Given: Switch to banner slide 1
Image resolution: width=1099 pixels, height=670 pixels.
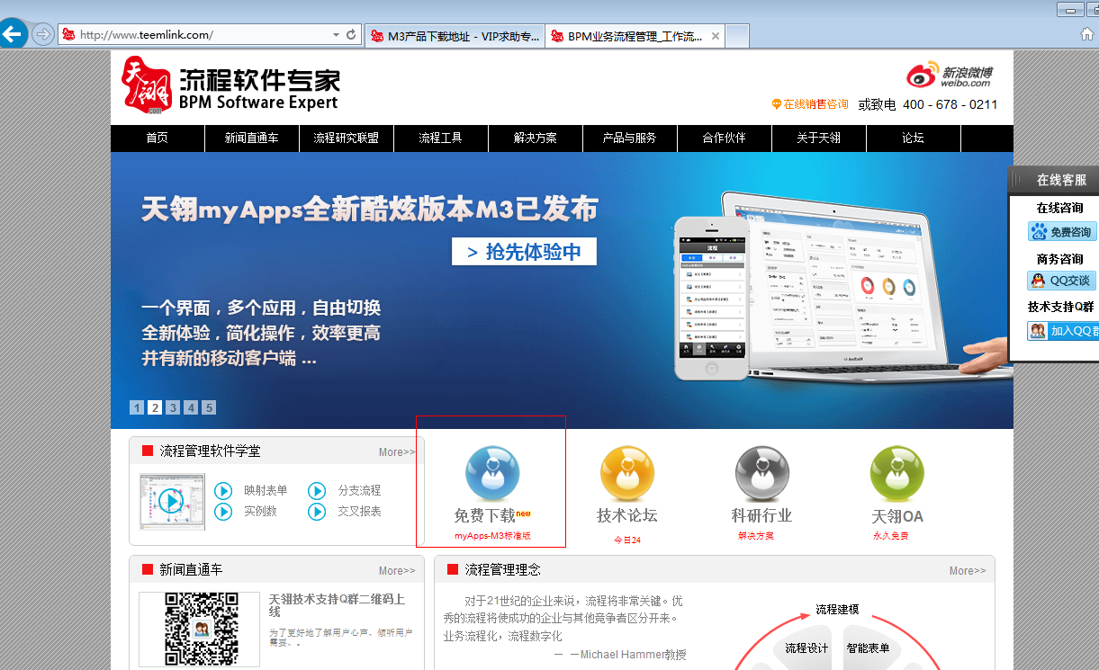Looking at the screenshot, I should click(x=137, y=407).
